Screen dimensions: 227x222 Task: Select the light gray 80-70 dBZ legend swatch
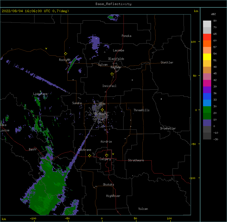tap(207, 24)
